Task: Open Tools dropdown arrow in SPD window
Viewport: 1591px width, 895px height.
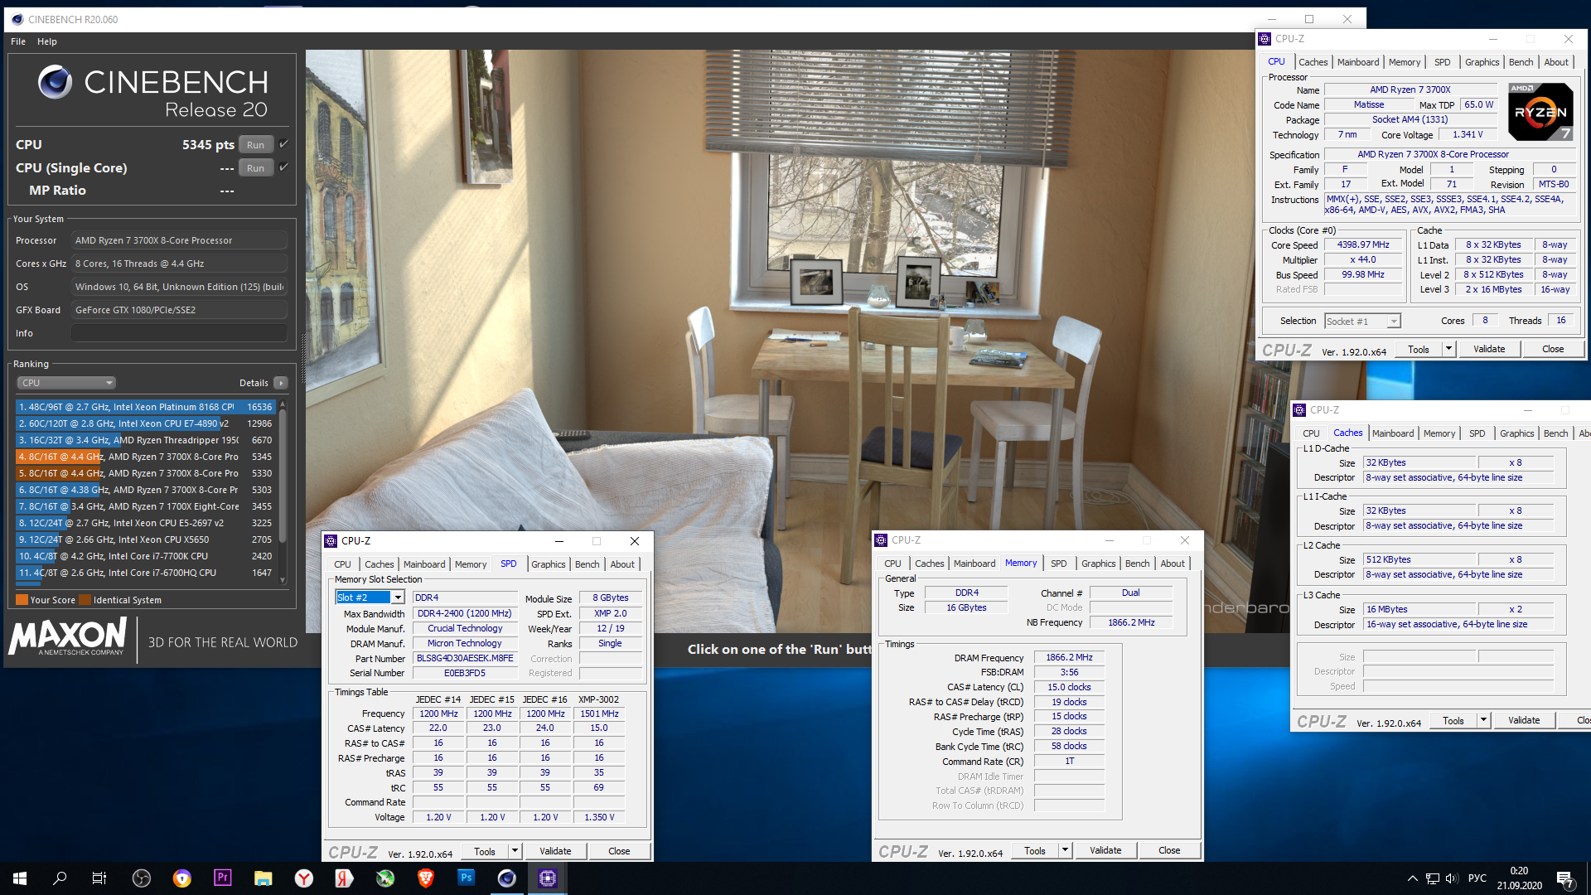Action: (515, 851)
